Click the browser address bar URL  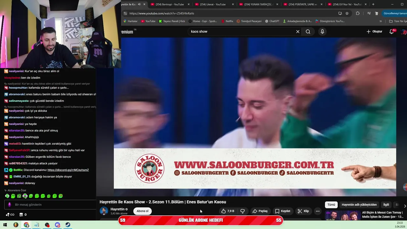162,13
